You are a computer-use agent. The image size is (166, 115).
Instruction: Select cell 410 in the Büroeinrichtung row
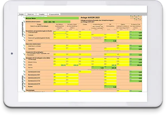click(x=59, y=62)
